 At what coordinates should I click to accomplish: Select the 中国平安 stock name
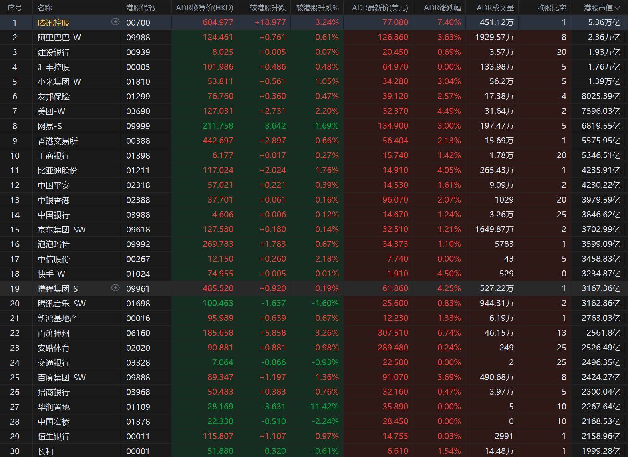[54, 185]
